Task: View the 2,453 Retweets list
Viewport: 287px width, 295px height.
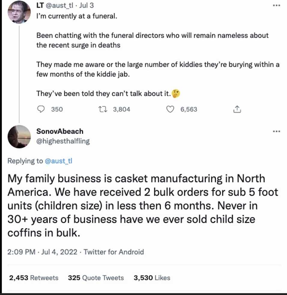Action: (34, 278)
